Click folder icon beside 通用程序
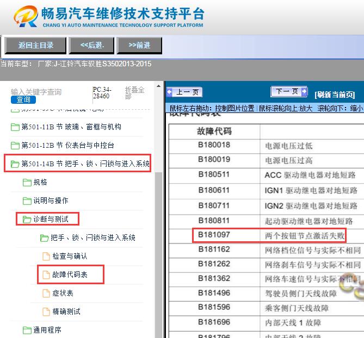The height and width of the screenshot is (338, 364). [27, 330]
